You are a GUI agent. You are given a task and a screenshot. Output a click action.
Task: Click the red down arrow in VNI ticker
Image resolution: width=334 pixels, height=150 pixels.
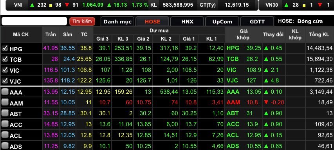pyautogui.click(x=67, y=5)
